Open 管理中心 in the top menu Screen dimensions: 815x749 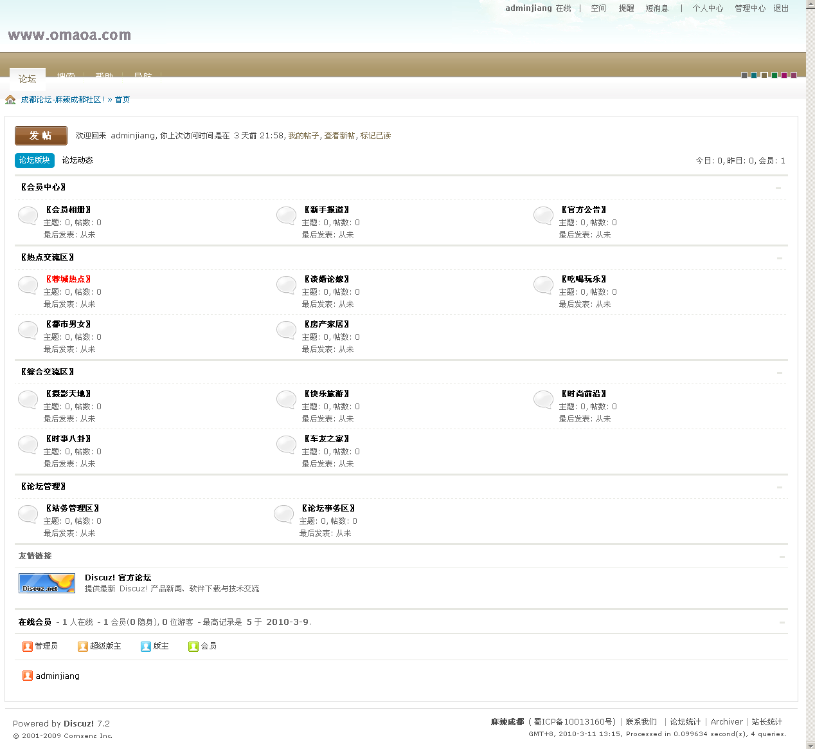click(750, 8)
